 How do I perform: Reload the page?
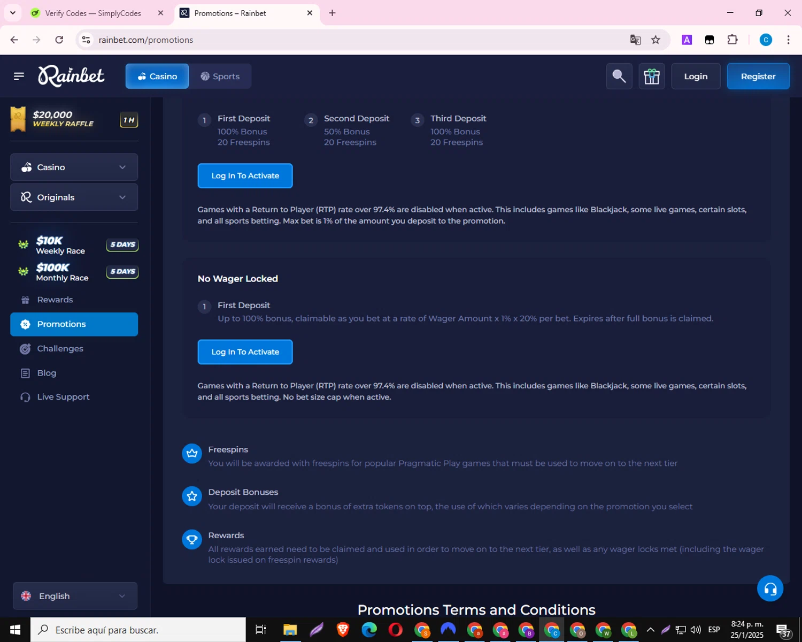[x=59, y=40]
